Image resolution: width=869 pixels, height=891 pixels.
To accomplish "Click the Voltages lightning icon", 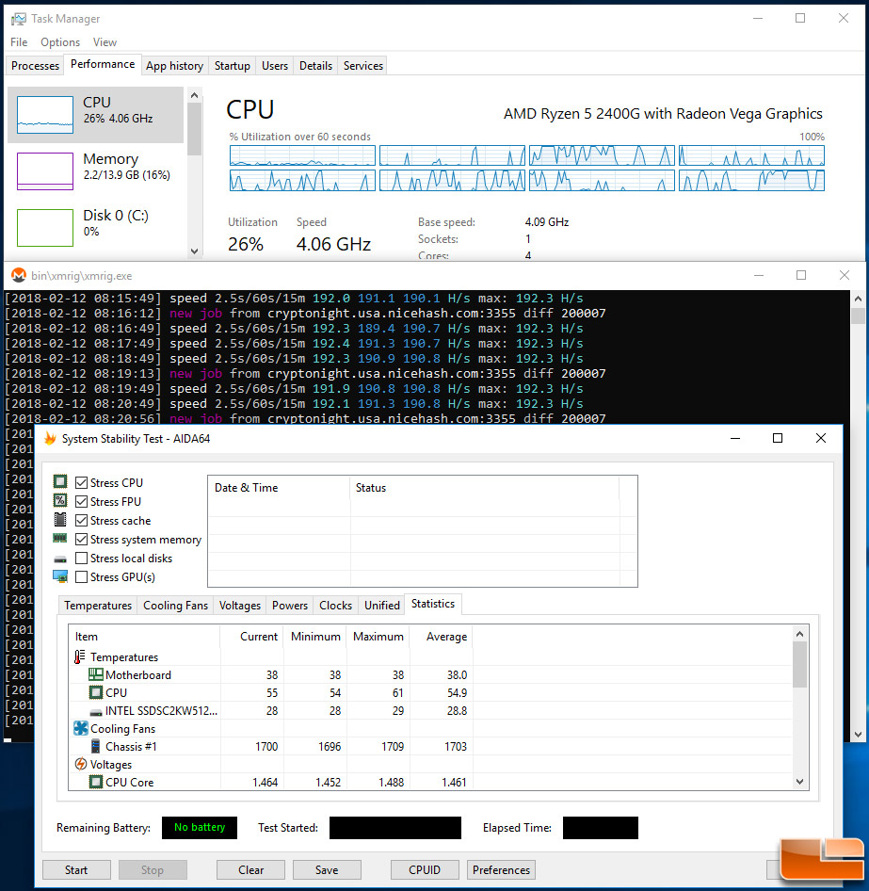I will point(81,764).
